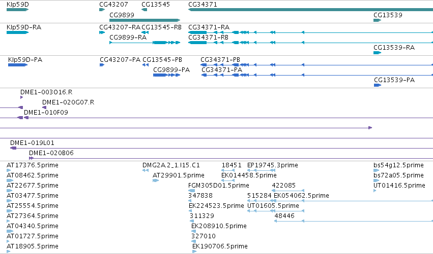Viewport: 433px width, 254px height.
Task: Select the AT22677.5prime EST label
Action: point(33,186)
